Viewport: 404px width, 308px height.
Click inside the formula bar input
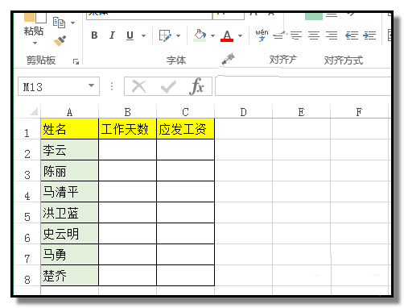click(x=303, y=86)
